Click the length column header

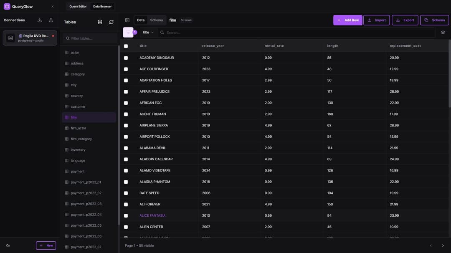point(332,46)
